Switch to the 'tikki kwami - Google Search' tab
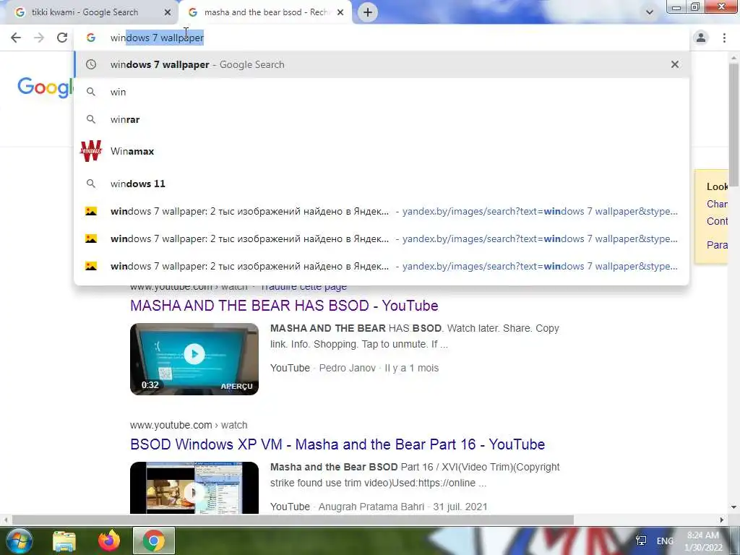740x555 pixels. (85, 12)
